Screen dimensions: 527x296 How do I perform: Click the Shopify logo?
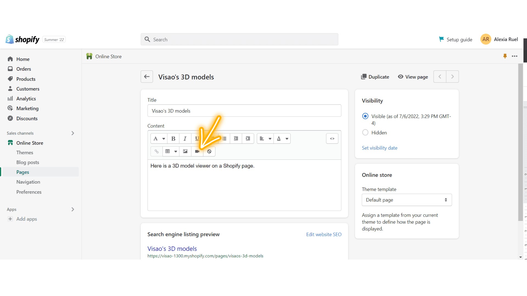(x=23, y=39)
